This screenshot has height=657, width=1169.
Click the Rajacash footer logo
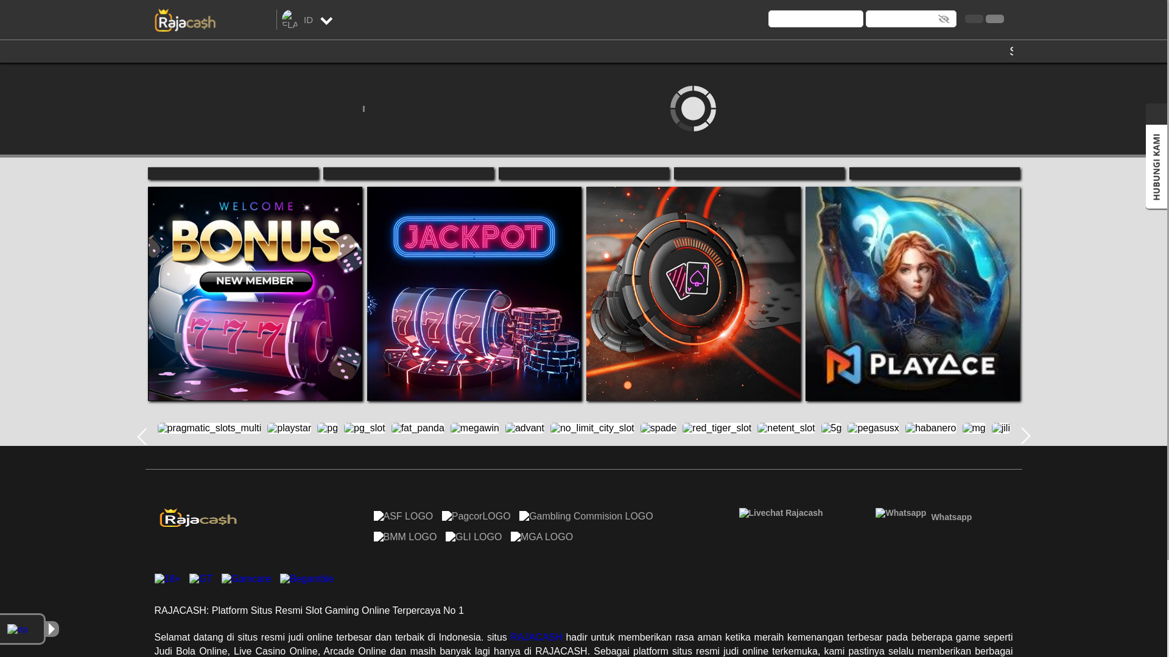198,518
